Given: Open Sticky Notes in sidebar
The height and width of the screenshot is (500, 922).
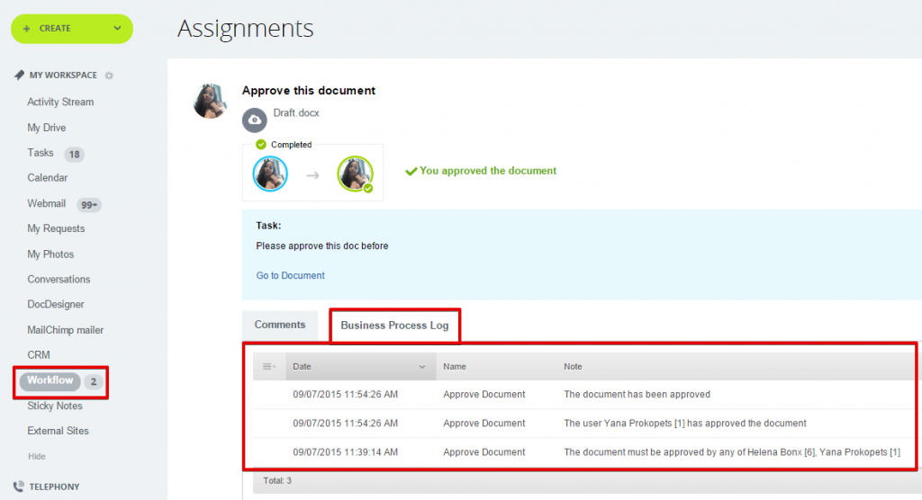Looking at the screenshot, I should 55,406.
